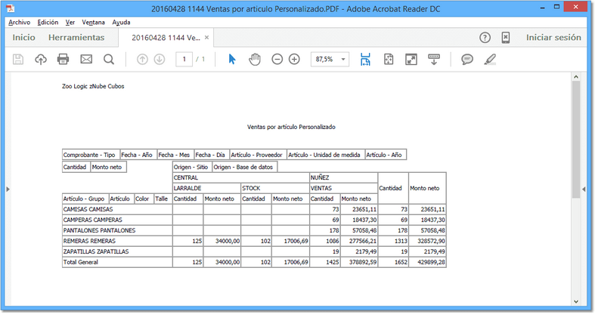Send file by email envelope icon
595x314 pixels.
(x=86, y=60)
